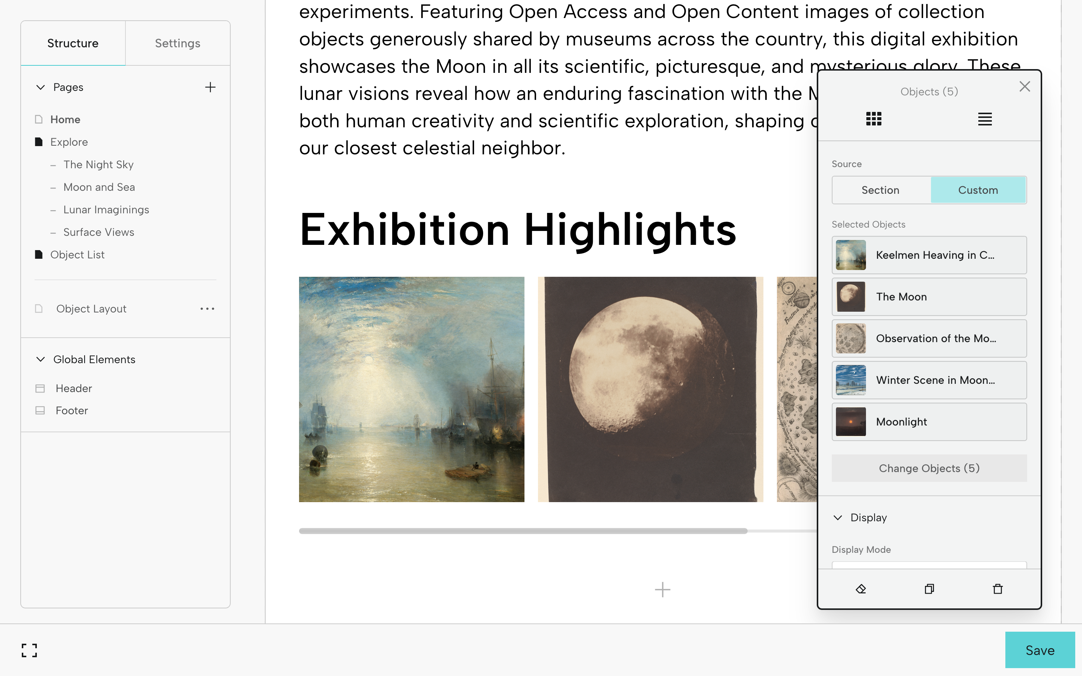Click the Winter Scene thumbnail in panel
The image size is (1082, 676).
pos(851,380)
